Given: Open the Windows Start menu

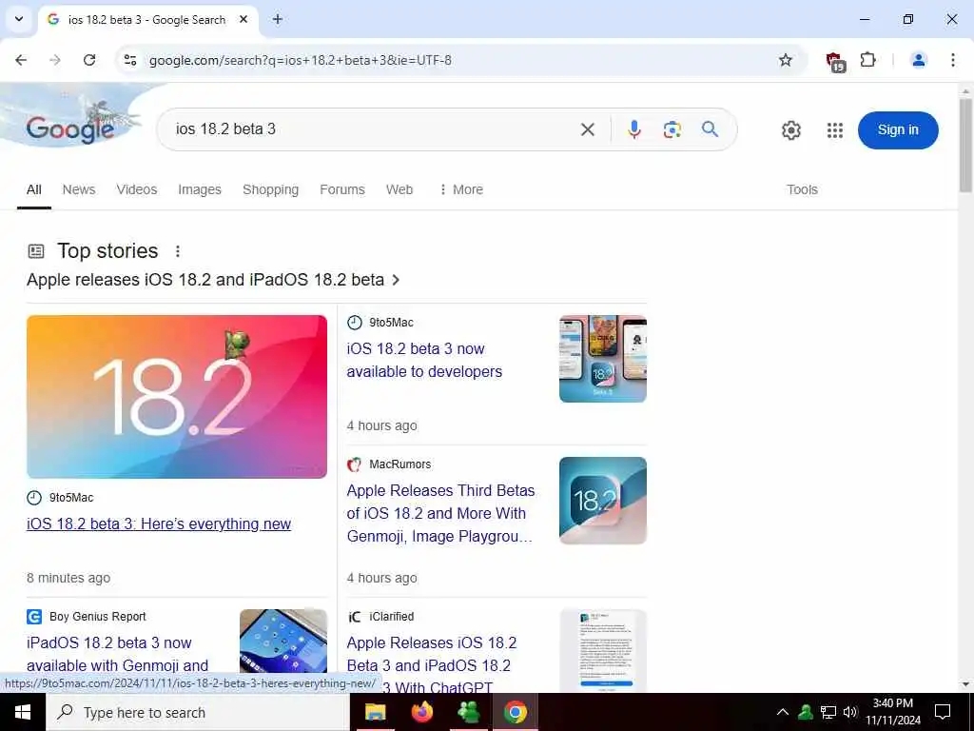Looking at the screenshot, I should pyautogui.click(x=23, y=712).
